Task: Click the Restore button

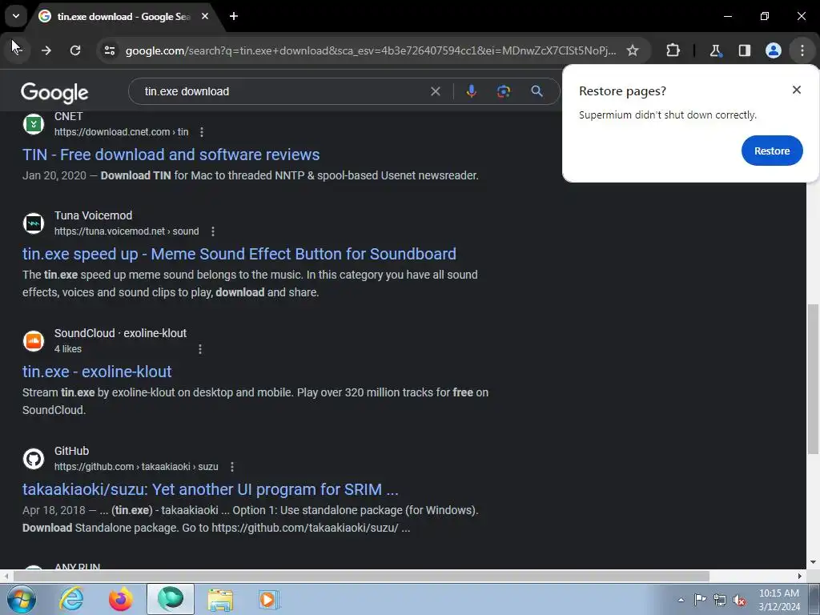Action: (x=772, y=151)
